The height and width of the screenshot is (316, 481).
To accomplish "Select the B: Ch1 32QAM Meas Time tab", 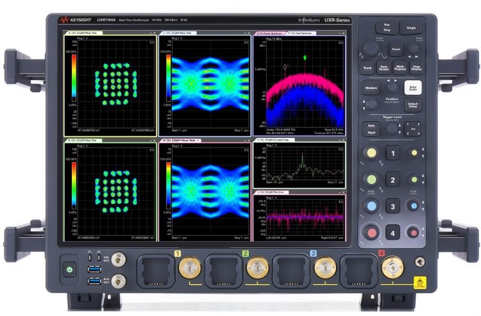I will pyautogui.click(x=82, y=140).
